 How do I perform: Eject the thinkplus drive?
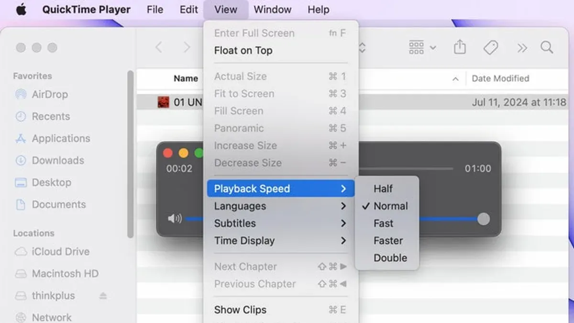[x=103, y=296]
